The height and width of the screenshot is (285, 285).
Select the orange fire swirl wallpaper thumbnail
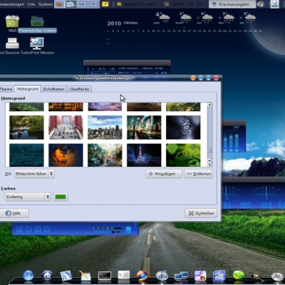(x=66, y=155)
